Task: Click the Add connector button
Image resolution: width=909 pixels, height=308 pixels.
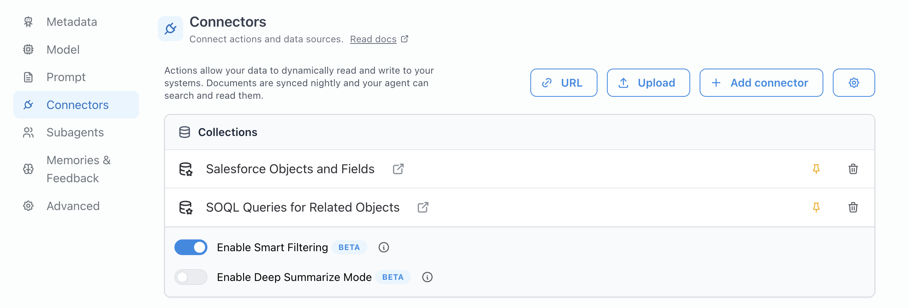Action: click(x=761, y=83)
